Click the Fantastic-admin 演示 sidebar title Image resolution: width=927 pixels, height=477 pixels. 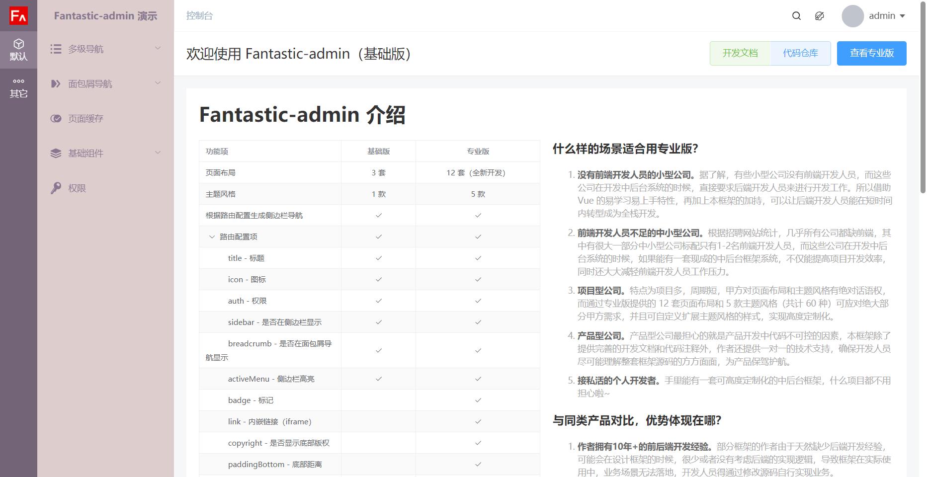pyautogui.click(x=105, y=16)
